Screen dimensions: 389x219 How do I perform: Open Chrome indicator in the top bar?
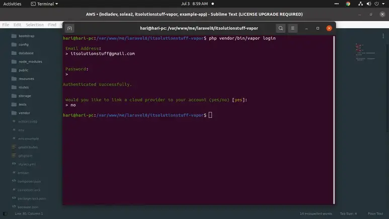coord(348,4)
